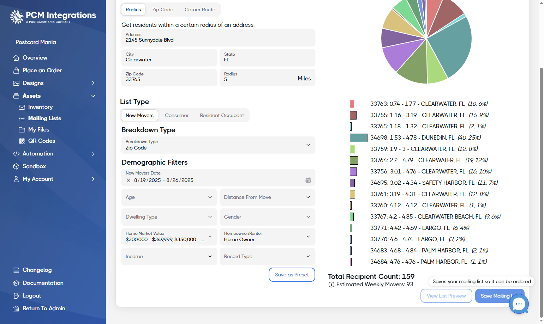The height and width of the screenshot is (324, 544).
Task: Click the My Files folder icon
Action: [22, 130]
